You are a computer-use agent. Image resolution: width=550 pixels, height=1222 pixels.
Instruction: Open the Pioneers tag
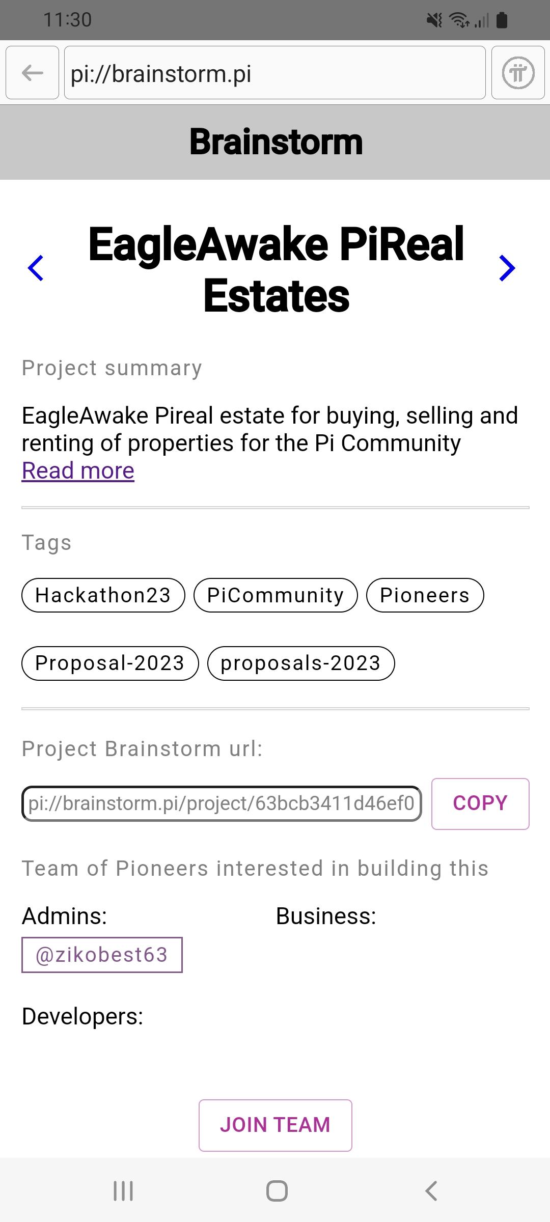(x=425, y=595)
